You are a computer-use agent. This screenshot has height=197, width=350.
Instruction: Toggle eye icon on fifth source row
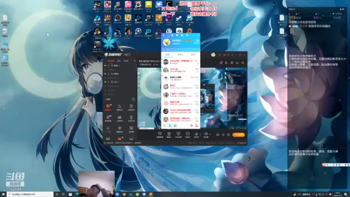coord(105,82)
